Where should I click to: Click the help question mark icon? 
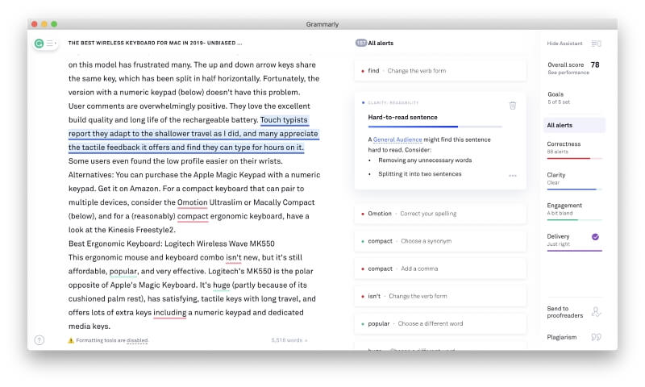coord(40,340)
